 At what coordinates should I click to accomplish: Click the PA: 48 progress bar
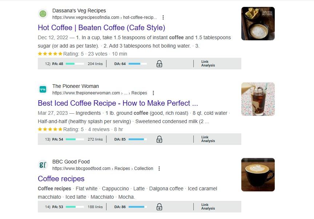(75, 64)
